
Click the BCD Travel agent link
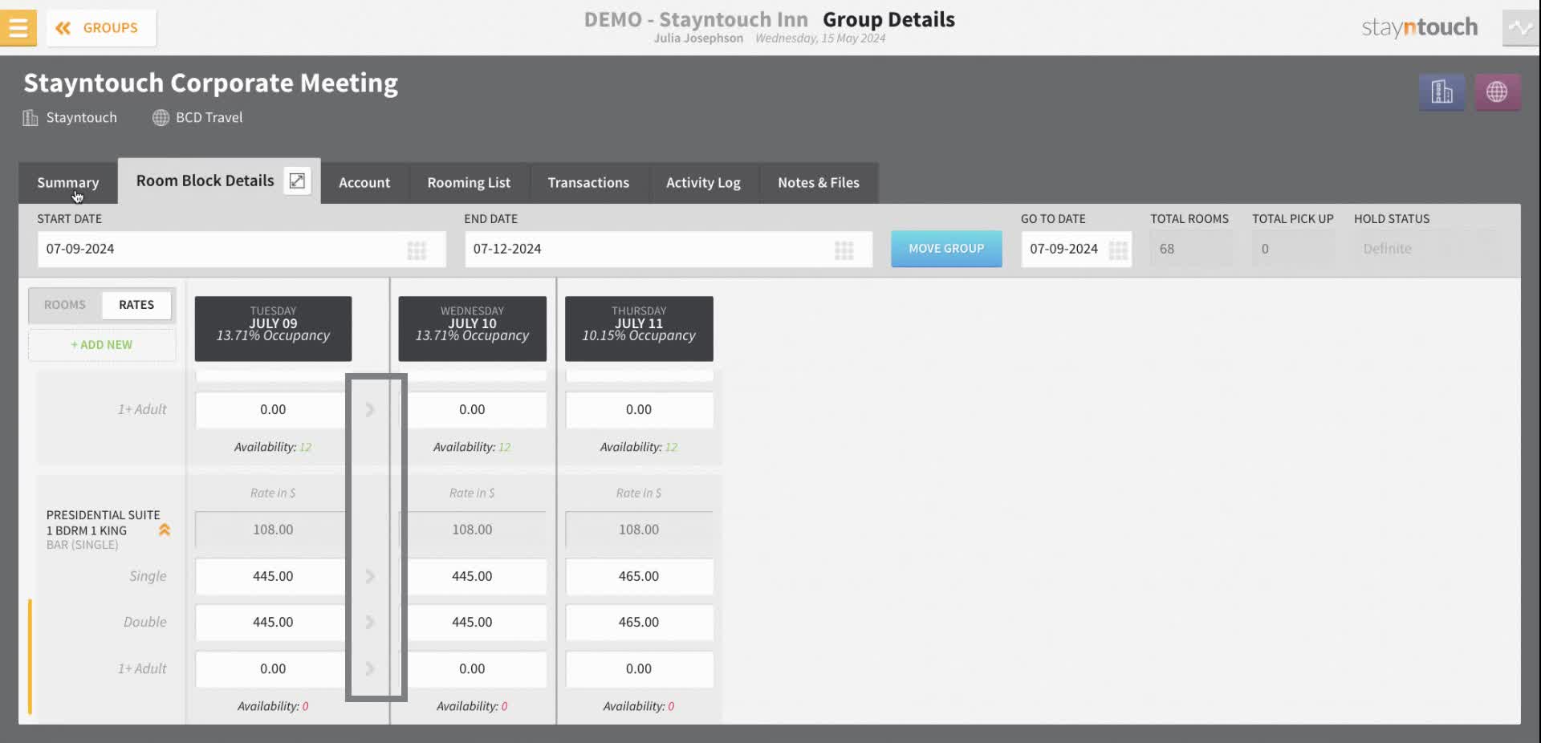pyautogui.click(x=209, y=118)
